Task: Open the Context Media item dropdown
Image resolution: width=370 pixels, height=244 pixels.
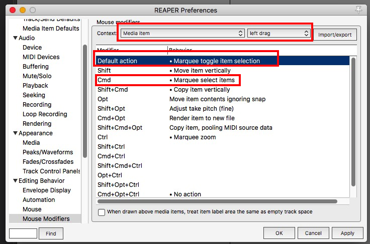Action: pos(182,33)
